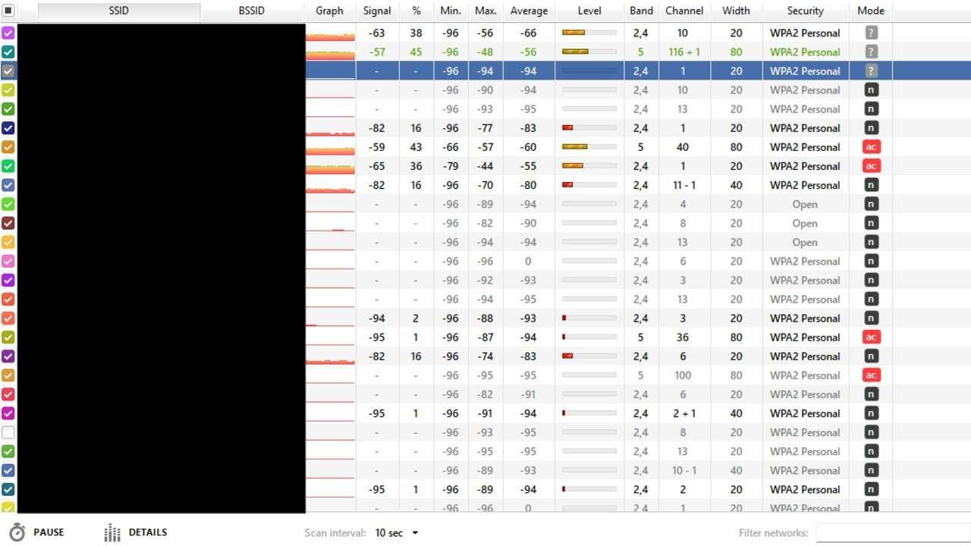
Task: Click the '-70' max value
Action: click(x=485, y=185)
